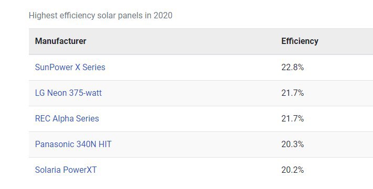
Task: Click the 21.7% value in LG Neon row
Action: [293, 93]
